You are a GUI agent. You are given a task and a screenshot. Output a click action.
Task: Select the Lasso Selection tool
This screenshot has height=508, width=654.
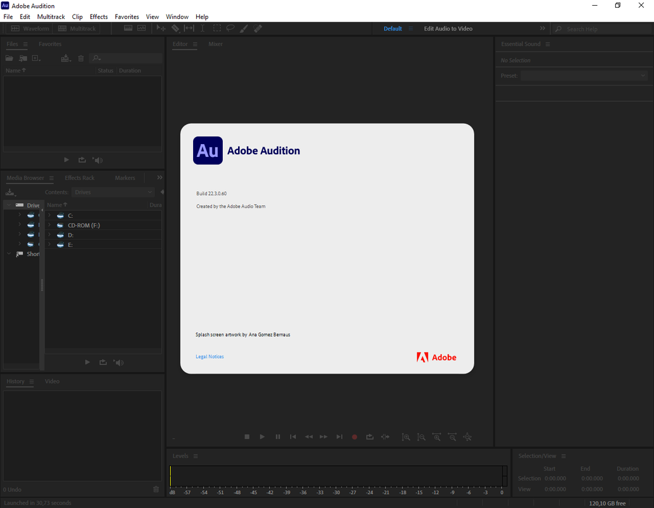click(230, 29)
